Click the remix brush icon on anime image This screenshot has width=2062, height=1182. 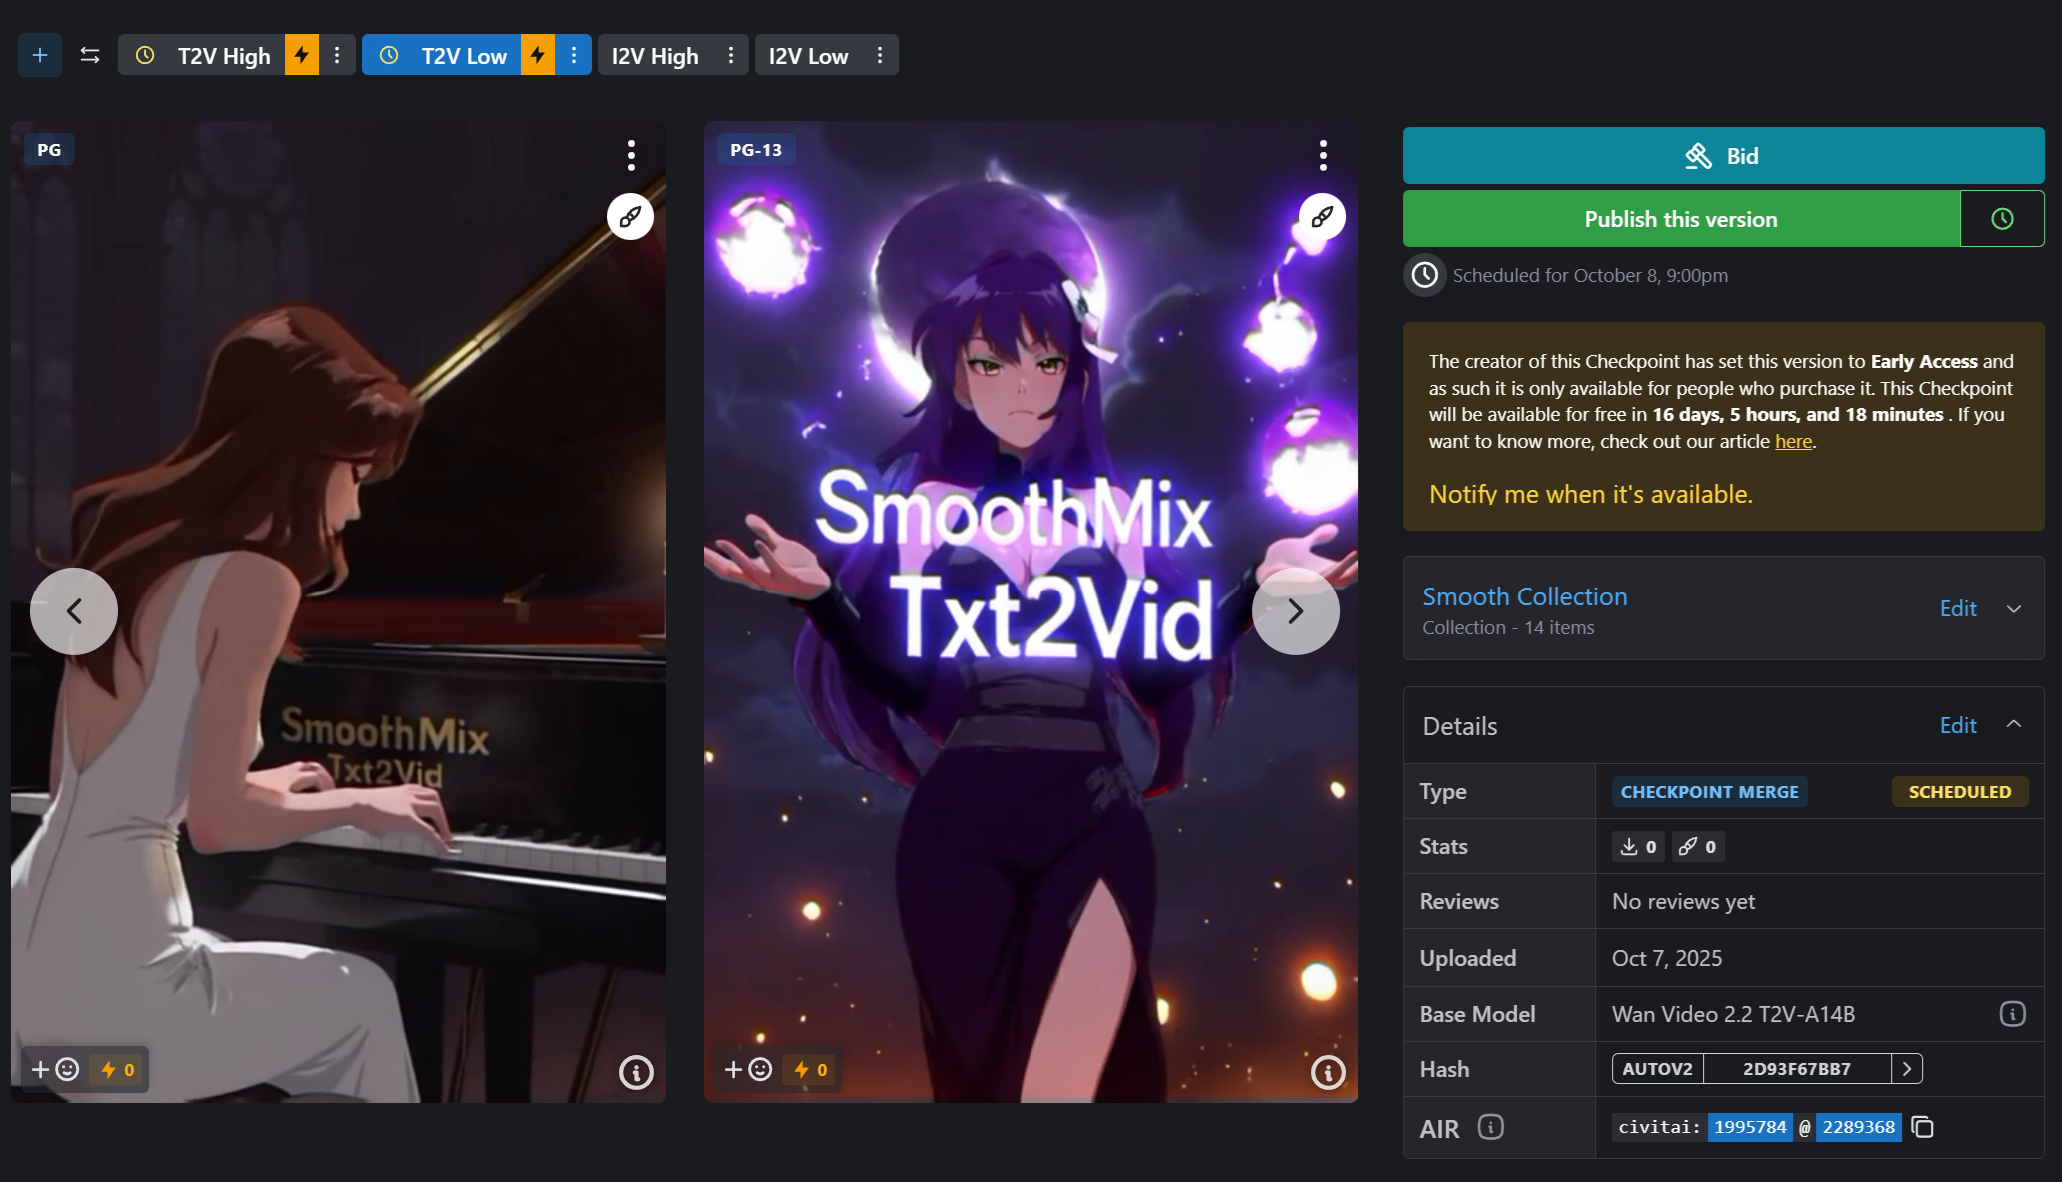(x=1322, y=216)
